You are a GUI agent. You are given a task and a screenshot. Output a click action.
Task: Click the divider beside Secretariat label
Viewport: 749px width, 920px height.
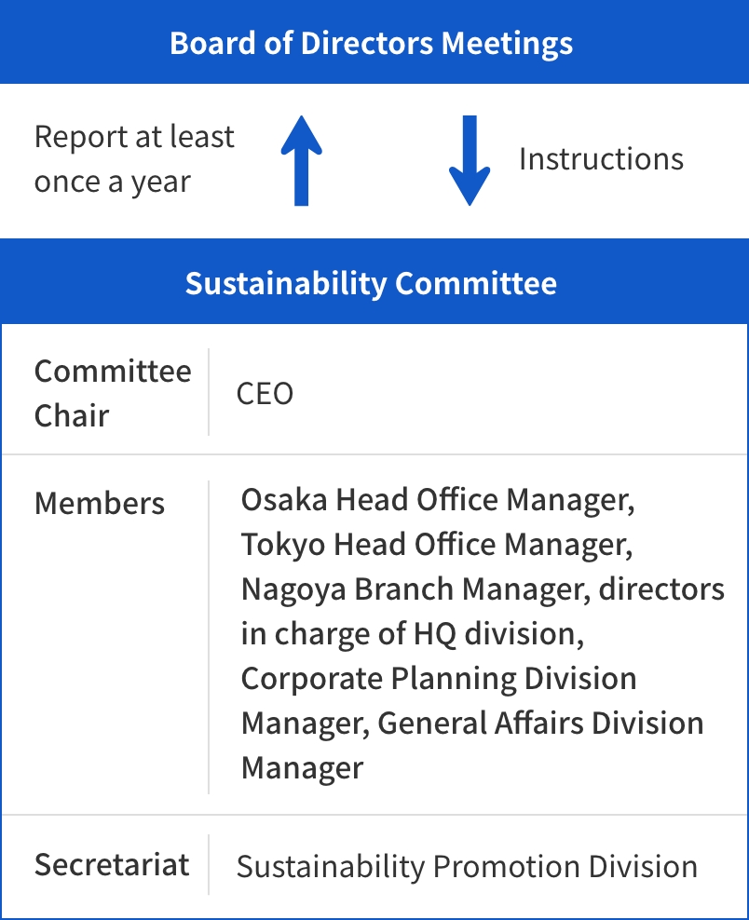209,865
